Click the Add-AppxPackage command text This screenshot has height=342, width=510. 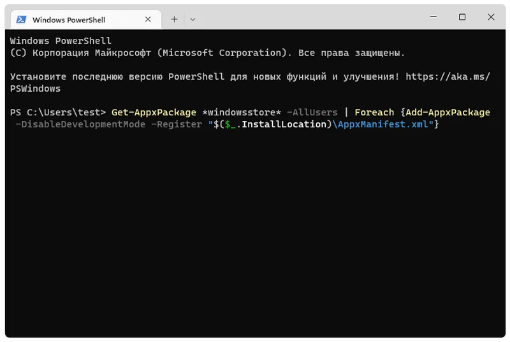(448, 112)
